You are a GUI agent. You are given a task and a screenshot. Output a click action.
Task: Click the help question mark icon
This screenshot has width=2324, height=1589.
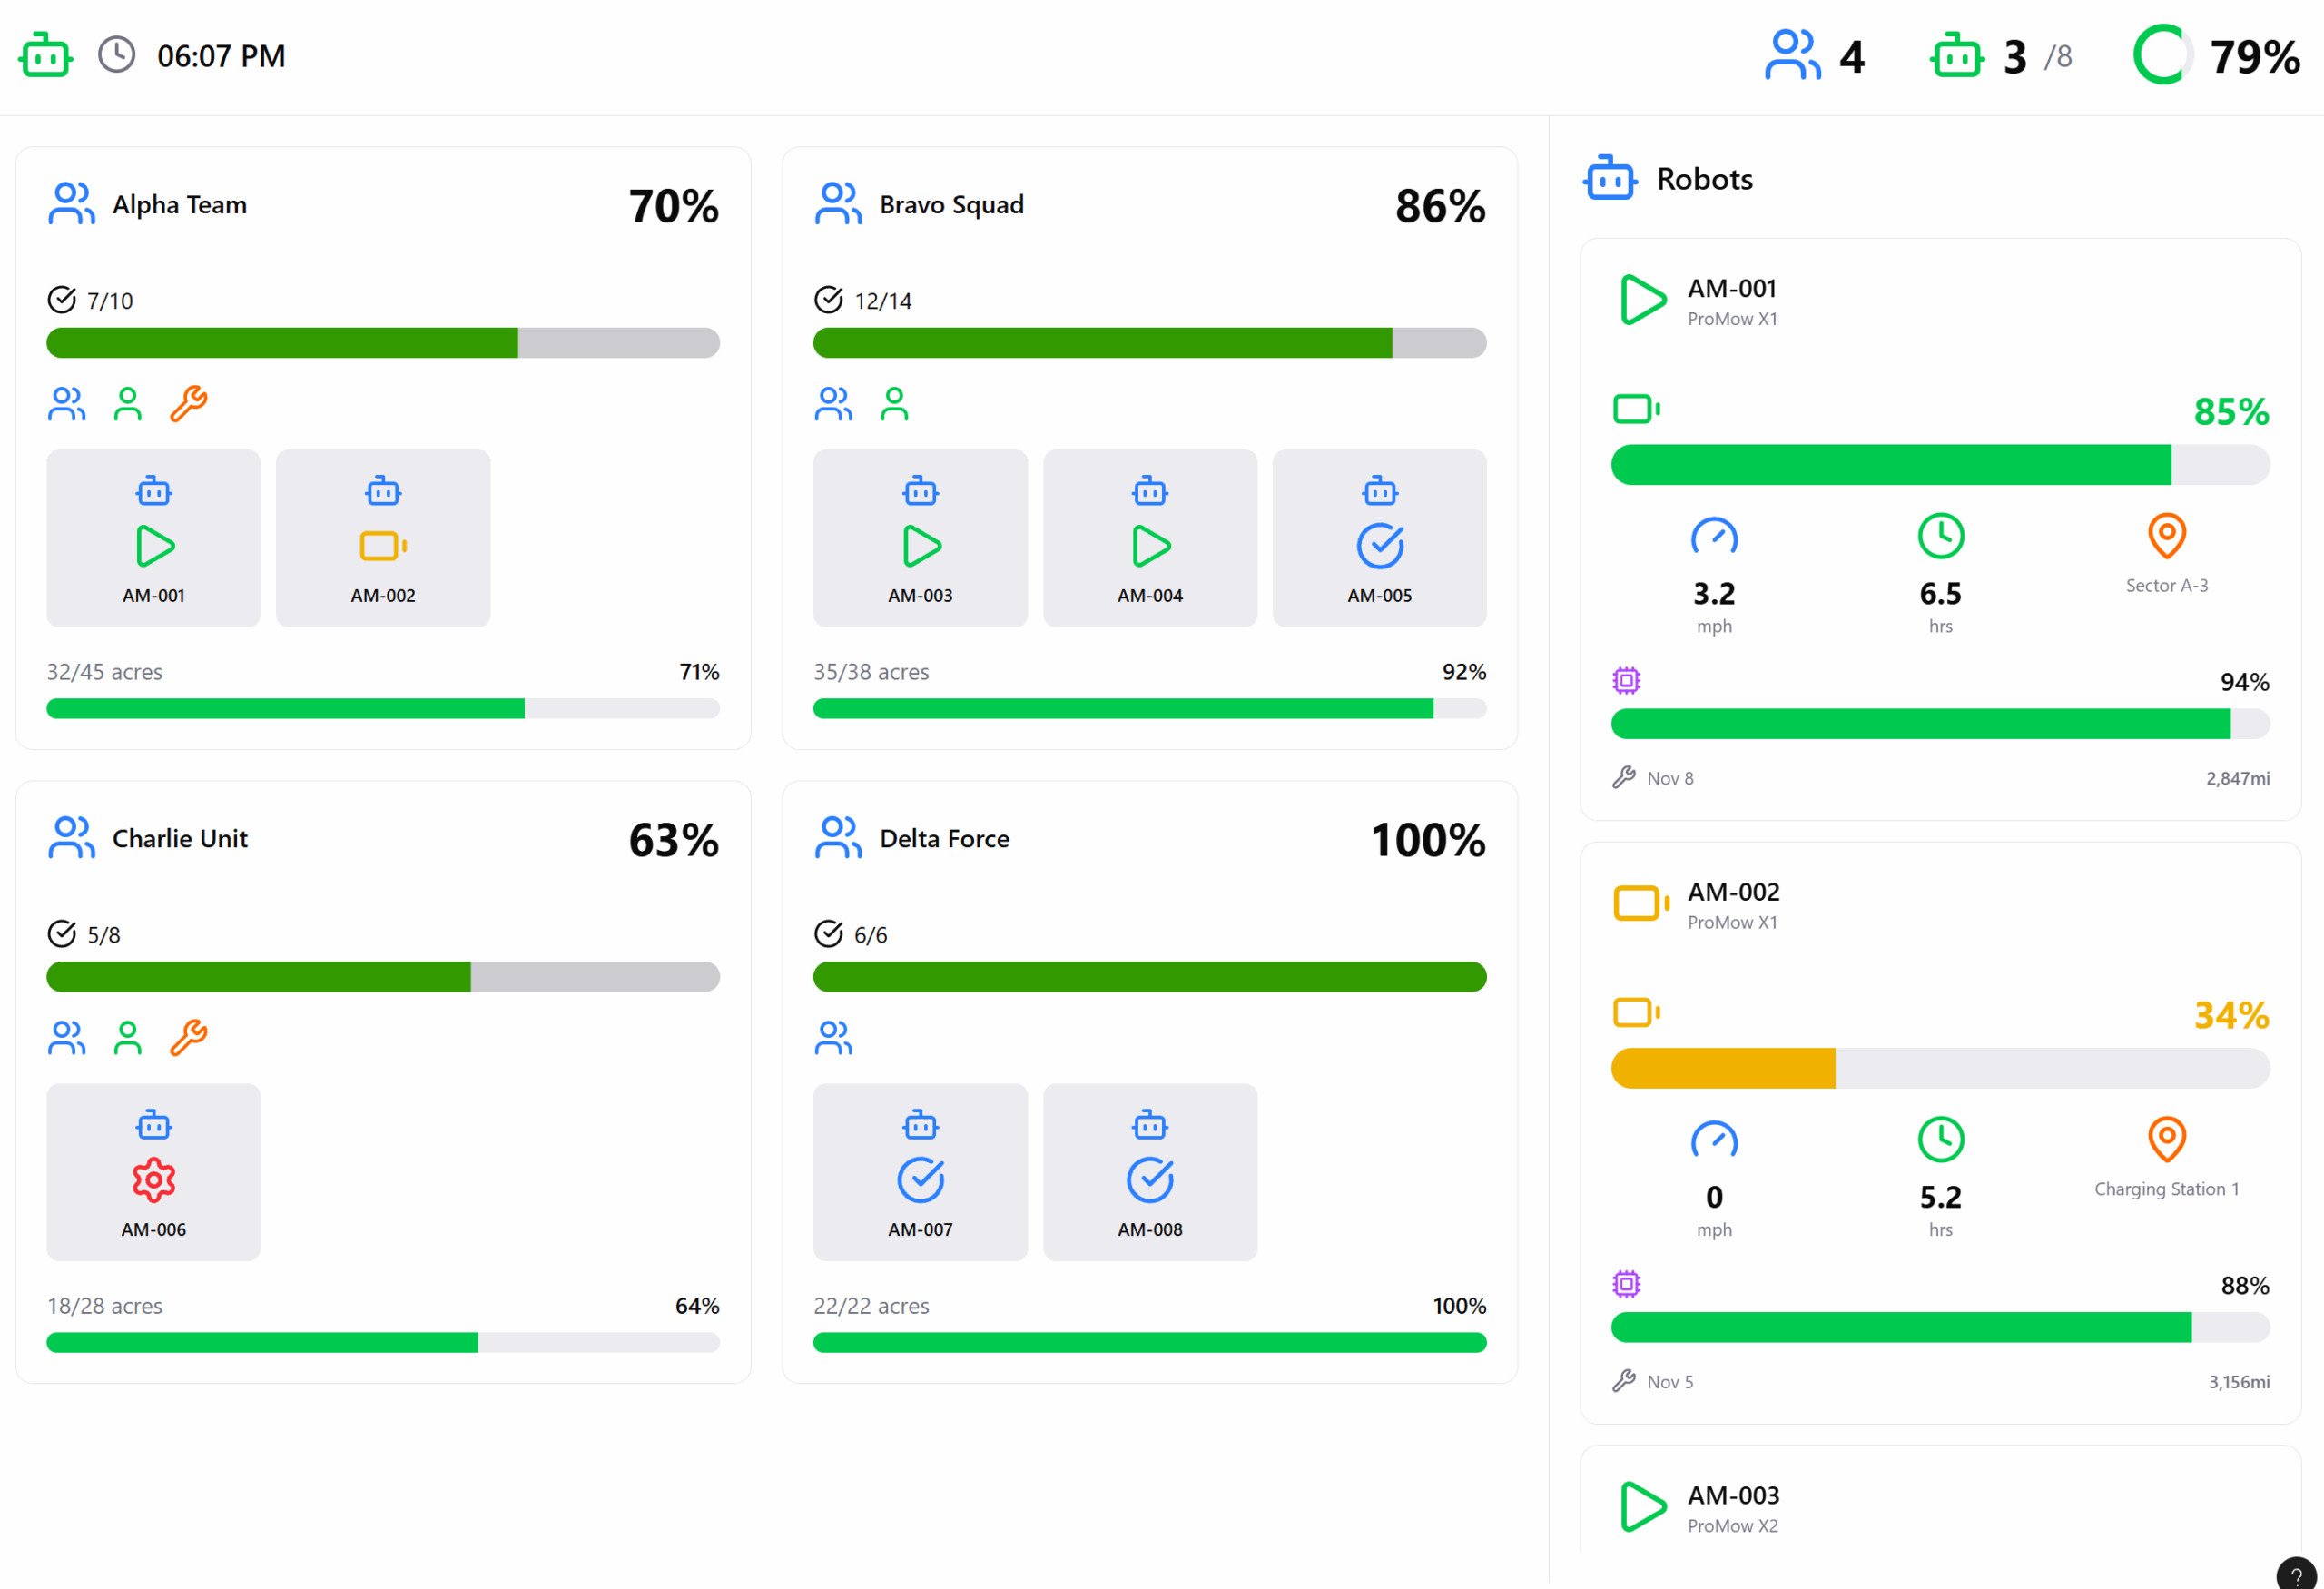click(x=2297, y=1575)
